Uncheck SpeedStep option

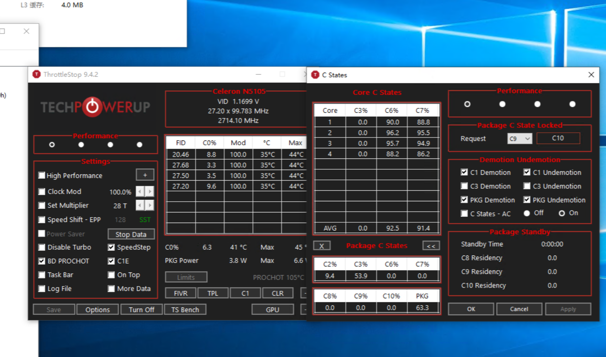(111, 247)
